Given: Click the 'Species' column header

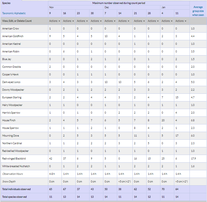Looking at the screenshot, I should pos(6,3).
